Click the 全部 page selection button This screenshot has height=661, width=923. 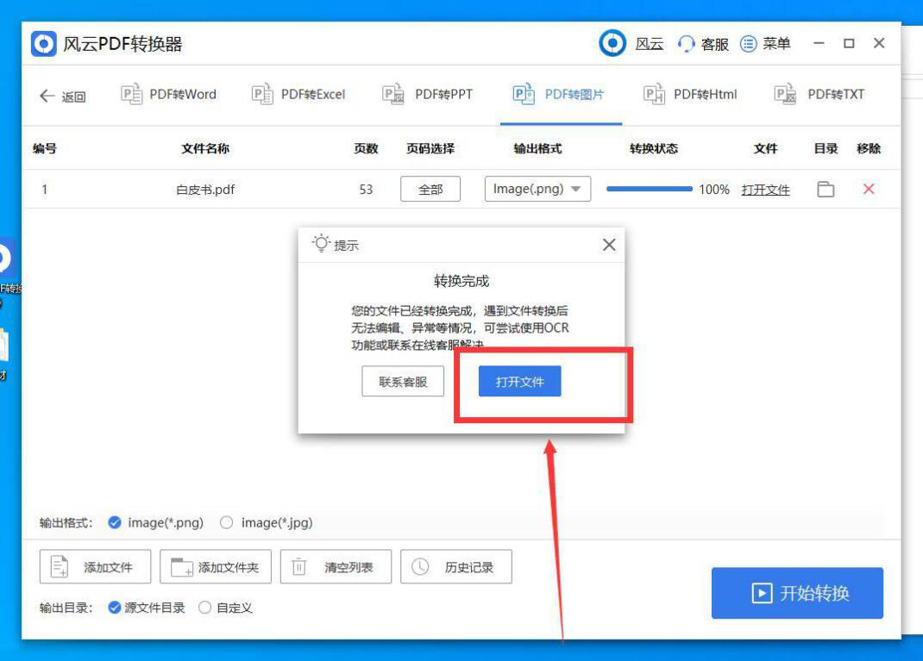pos(430,190)
